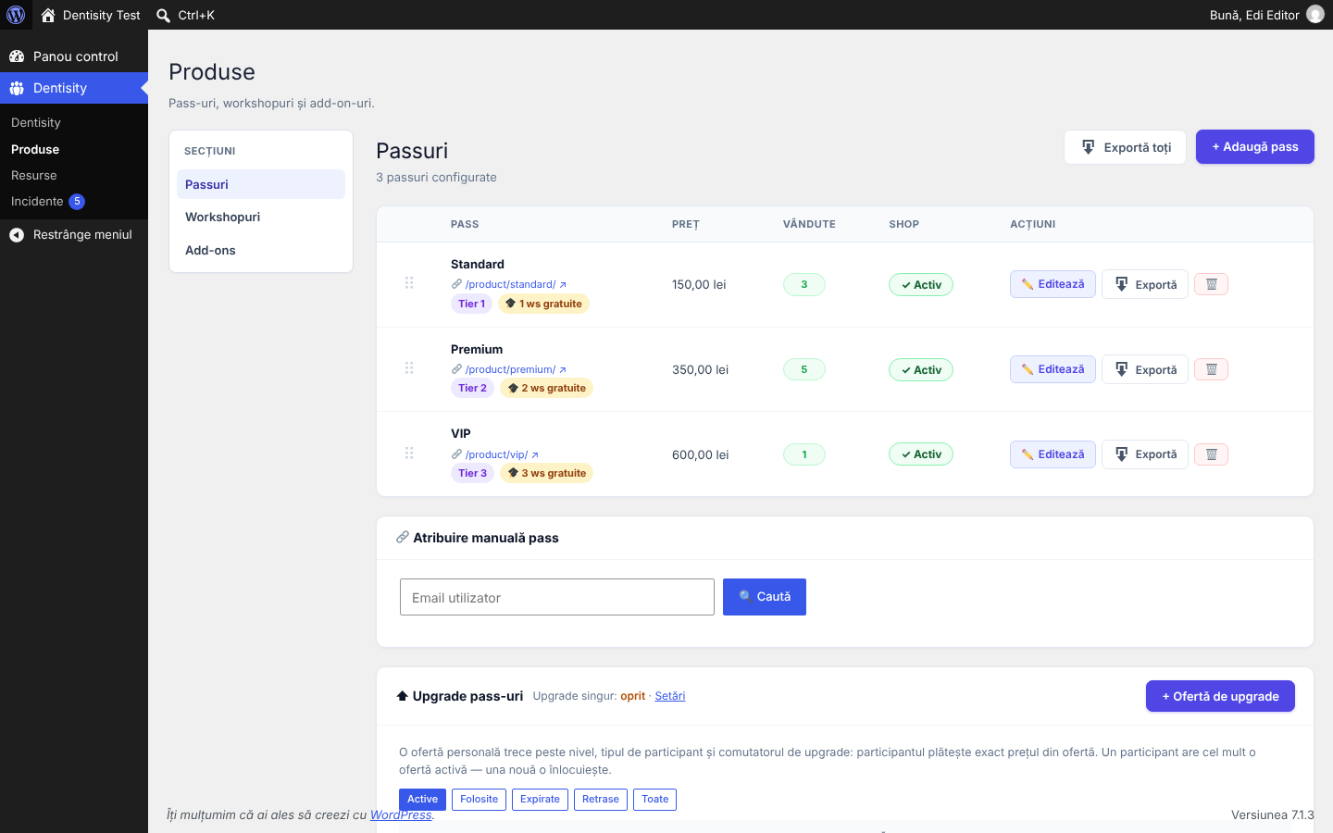1333x833 pixels.
Task: Filter upgrade offers by Active
Action: [x=422, y=800]
